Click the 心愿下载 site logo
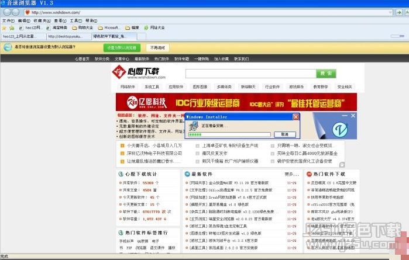The image size is (409, 260). click(139, 72)
